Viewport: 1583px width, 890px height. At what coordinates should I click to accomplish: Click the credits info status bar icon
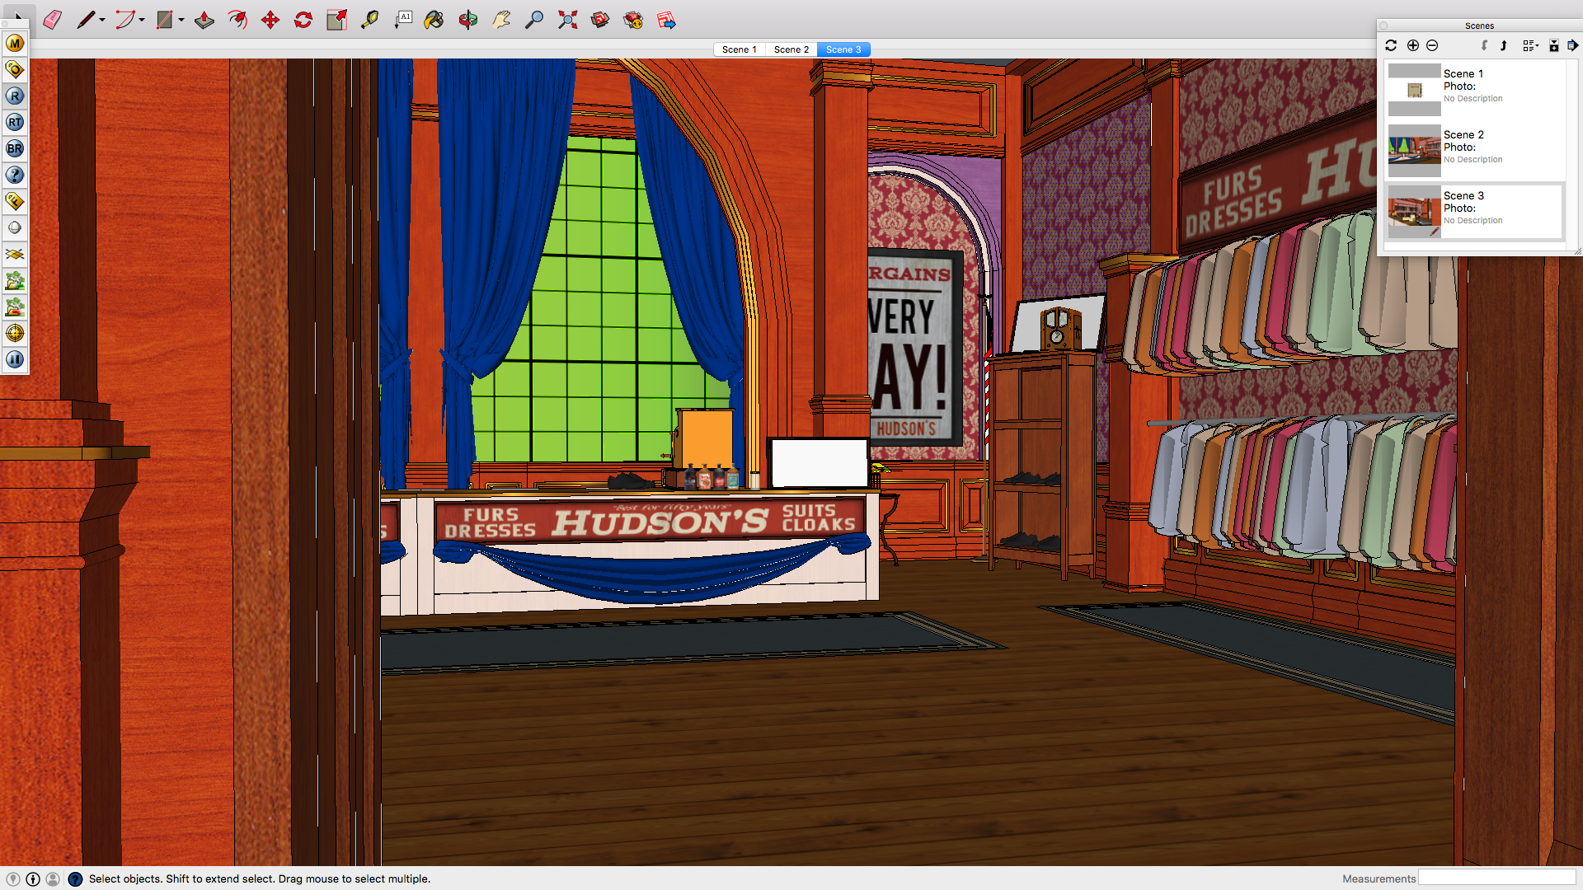tap(33, 878)
